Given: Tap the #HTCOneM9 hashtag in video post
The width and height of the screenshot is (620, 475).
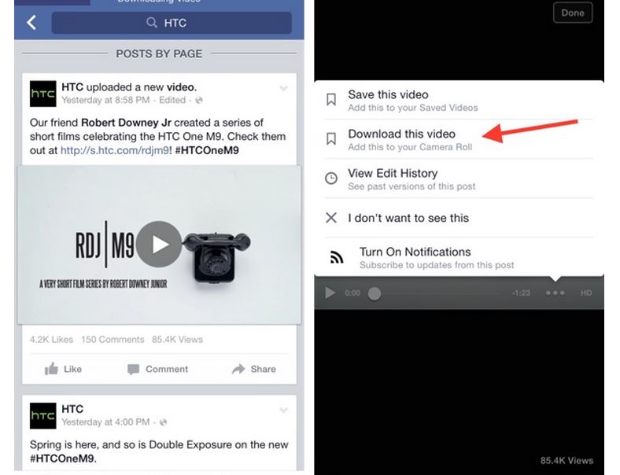Looking at the screenshot, I should point(207,150).
